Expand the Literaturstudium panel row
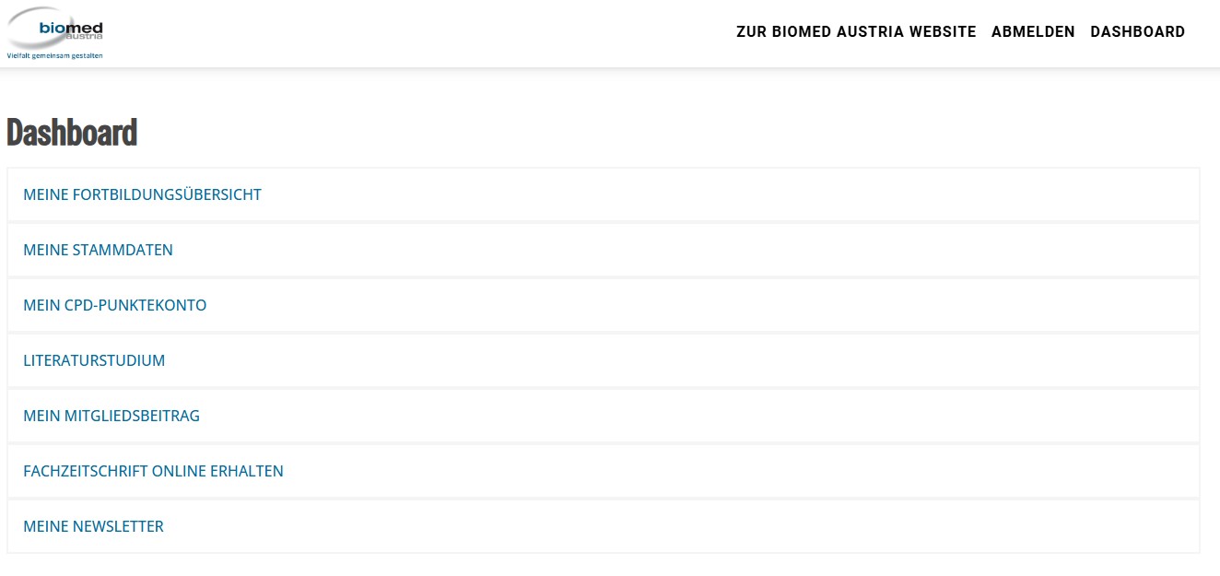 (737, 360)
